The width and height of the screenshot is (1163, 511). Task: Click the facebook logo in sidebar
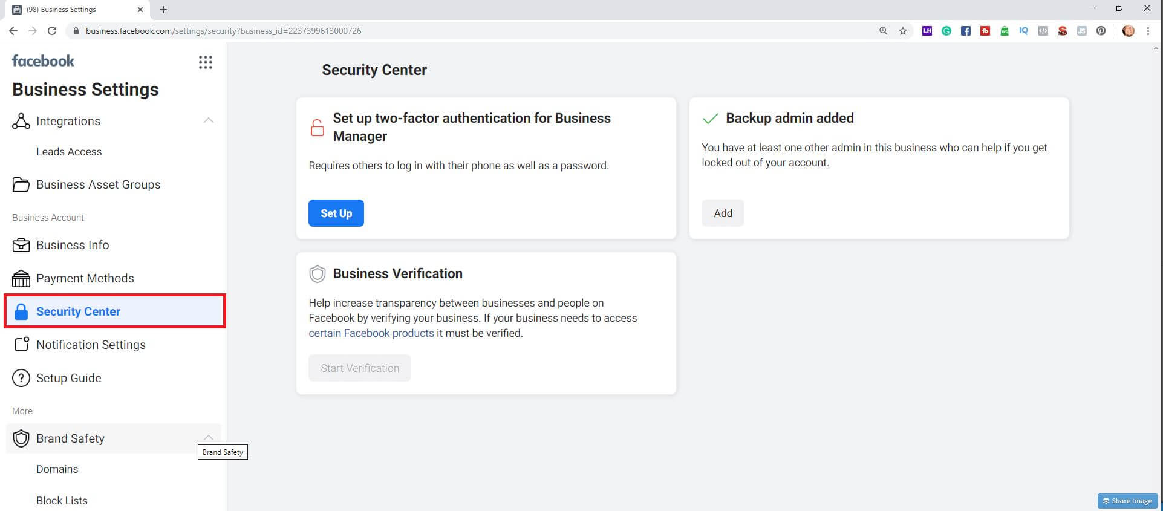point(43,61)
